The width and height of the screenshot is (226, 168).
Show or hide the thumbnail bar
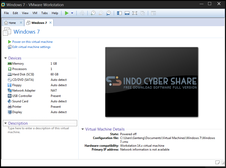point(127,13)
